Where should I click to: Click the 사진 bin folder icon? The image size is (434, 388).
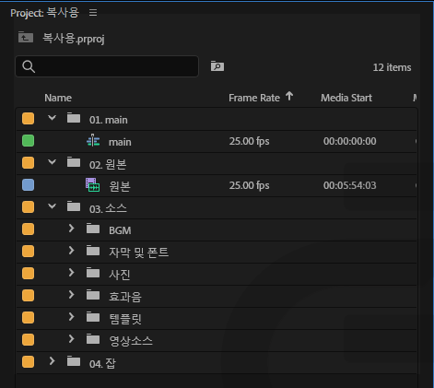tap(93, 273)
